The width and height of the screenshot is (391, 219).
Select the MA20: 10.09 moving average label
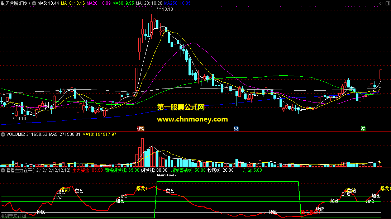coord(99,3)
